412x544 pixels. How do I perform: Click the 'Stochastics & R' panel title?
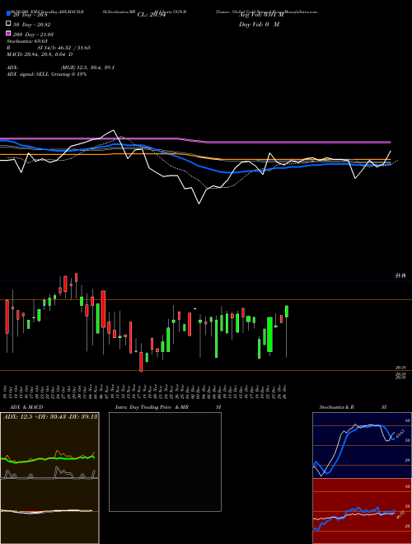click(x=336, y=407)
